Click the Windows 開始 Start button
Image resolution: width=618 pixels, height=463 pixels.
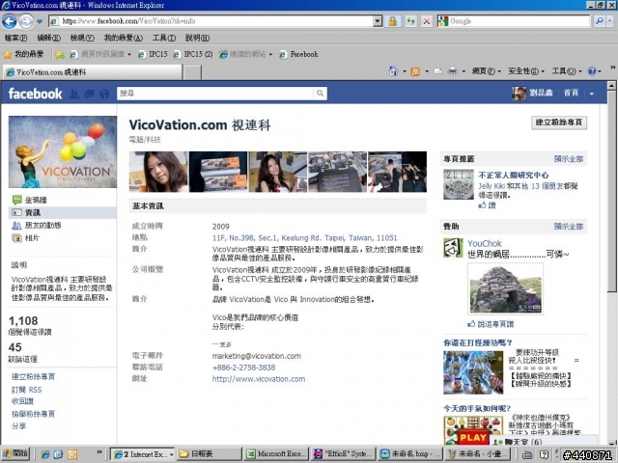pos(15,454)
